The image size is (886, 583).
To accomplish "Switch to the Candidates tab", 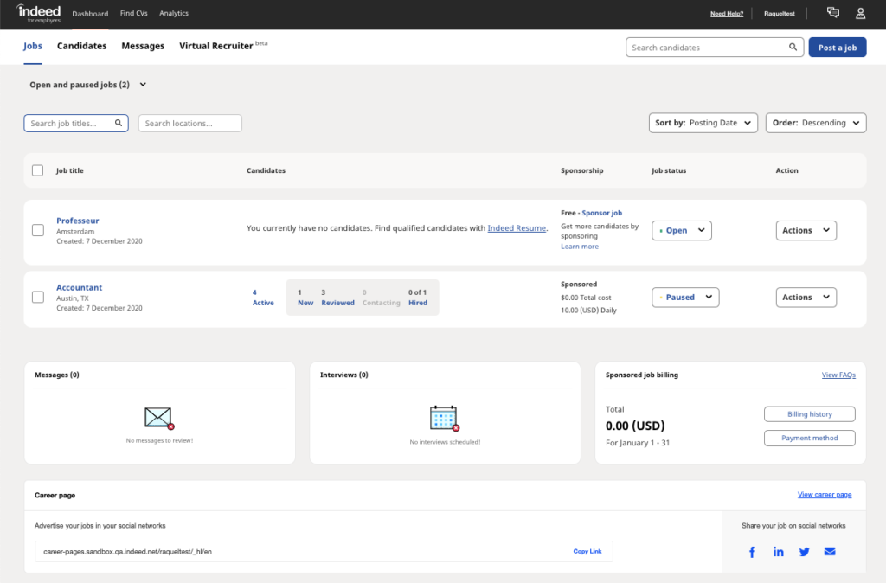I will coord(81,46).
